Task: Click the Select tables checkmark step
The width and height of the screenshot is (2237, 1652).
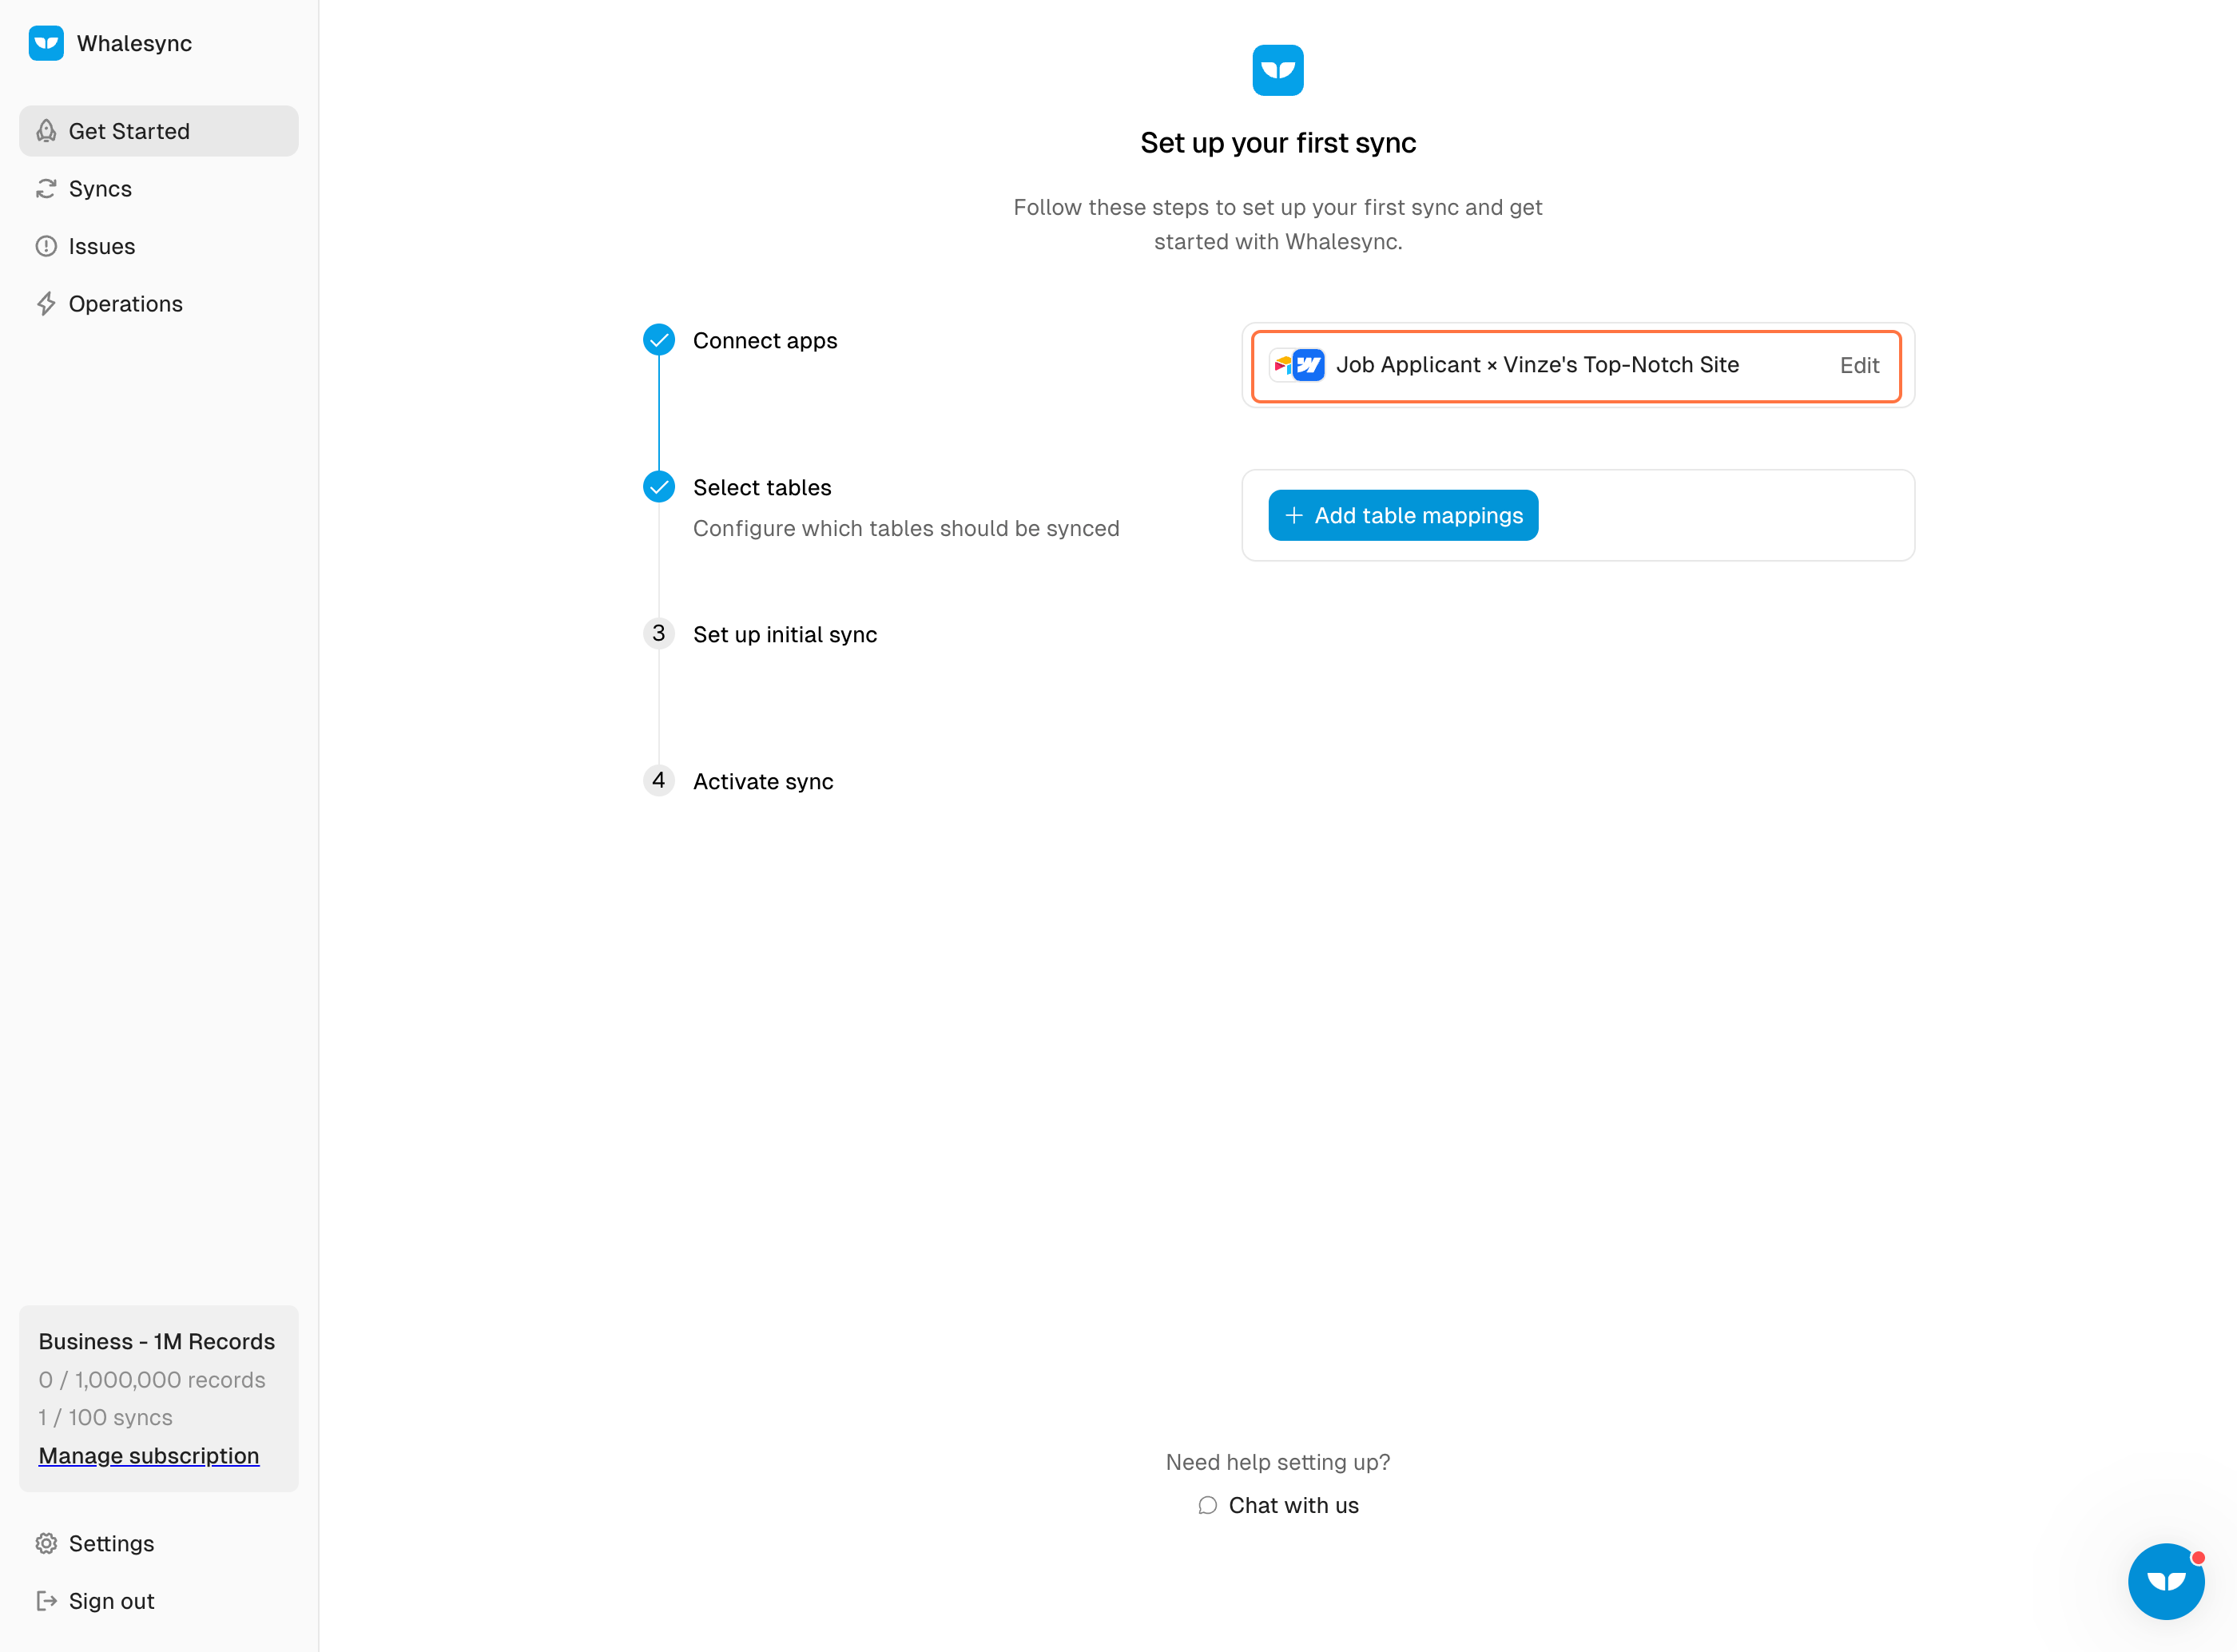Action: (658, 487)
